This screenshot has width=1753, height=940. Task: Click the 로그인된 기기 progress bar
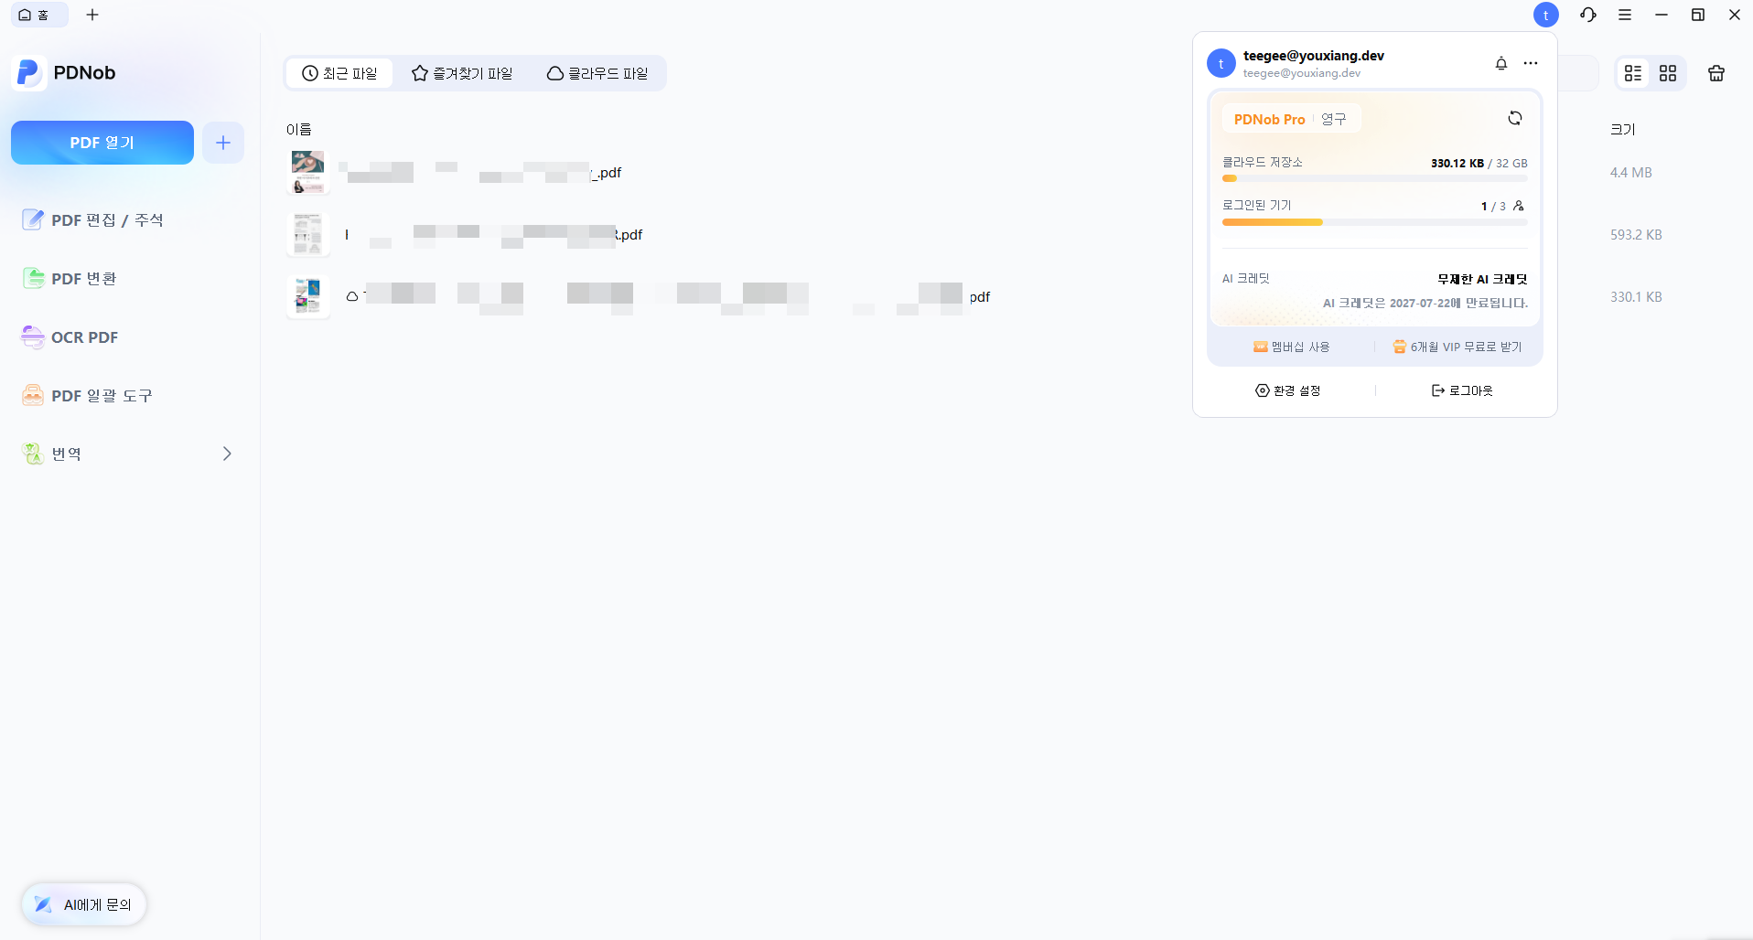click(x=1375, y=222)
